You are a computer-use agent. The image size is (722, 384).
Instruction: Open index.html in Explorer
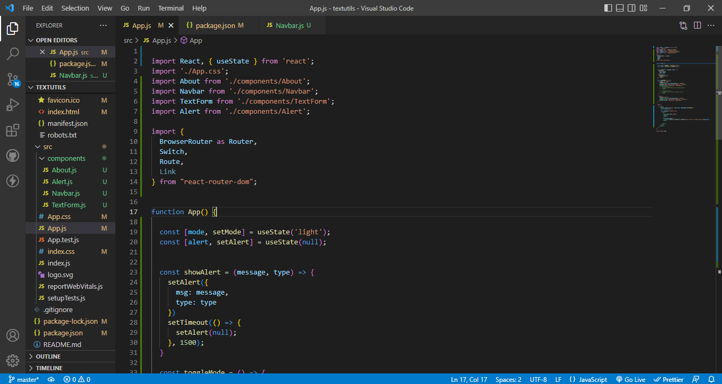click(70, 112)
